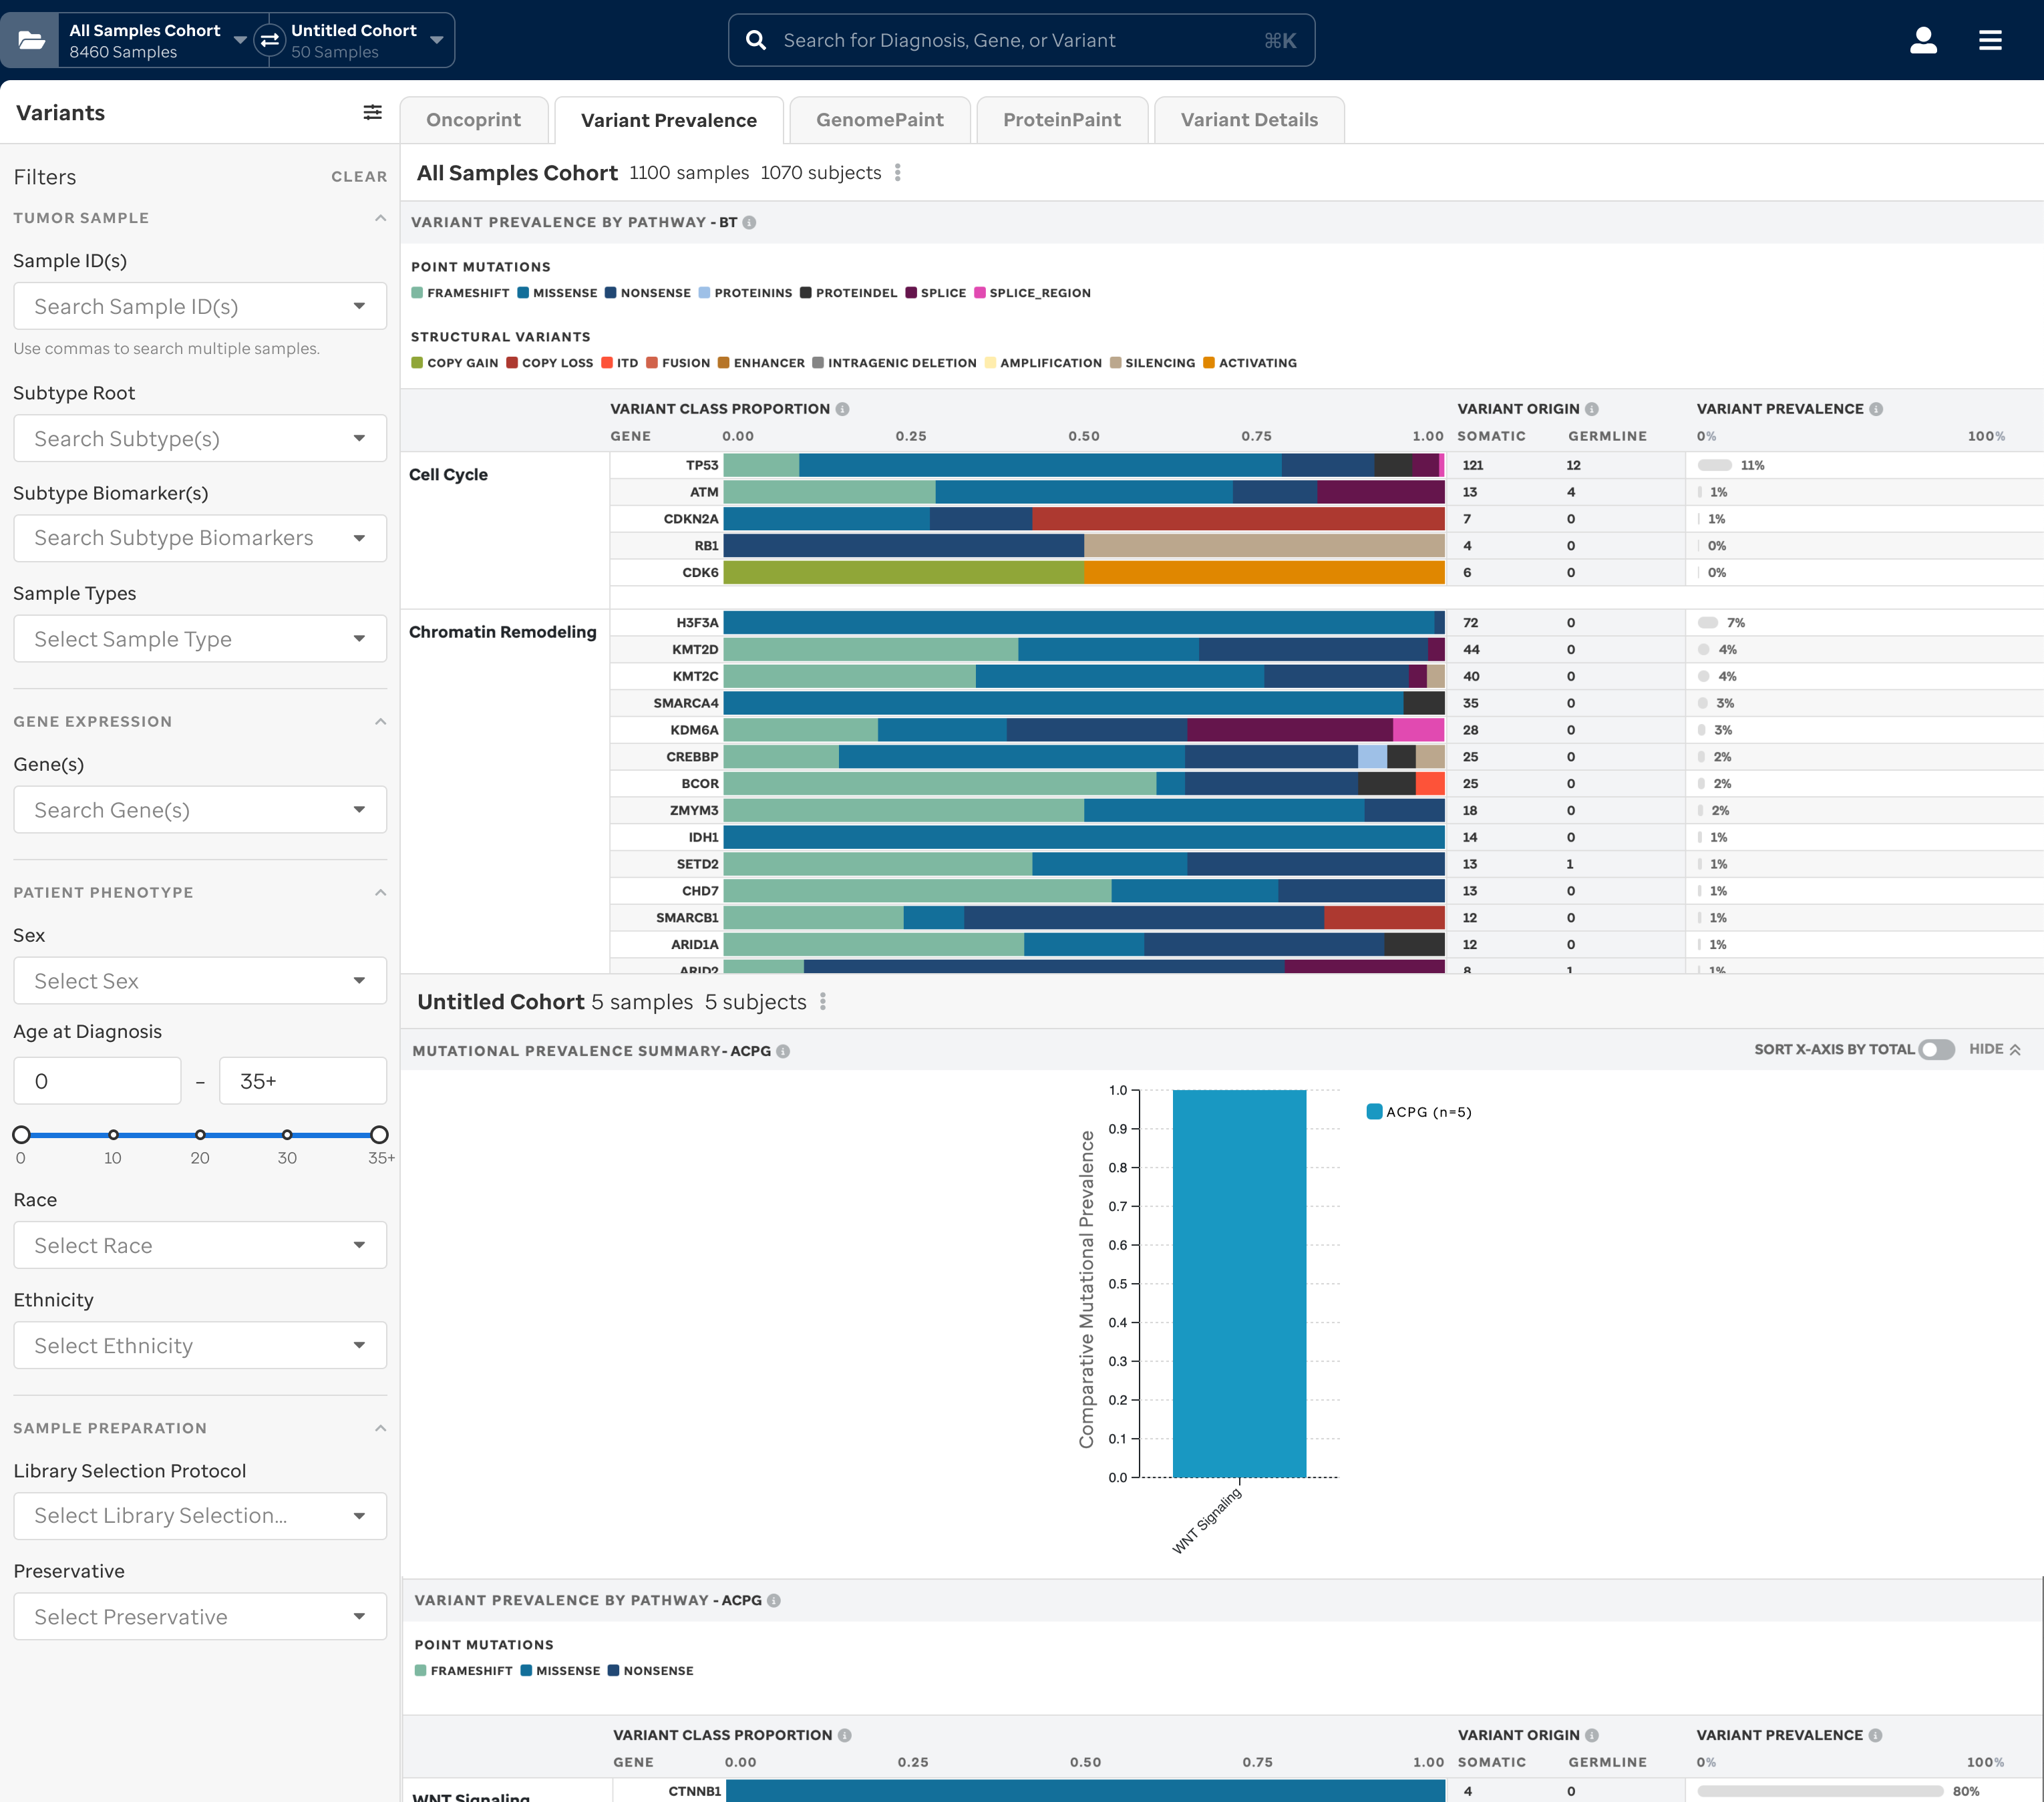This screenshot has width=2044, height=1802.
Task: Collapse the Gene Expression filter section
Action: 380,722
